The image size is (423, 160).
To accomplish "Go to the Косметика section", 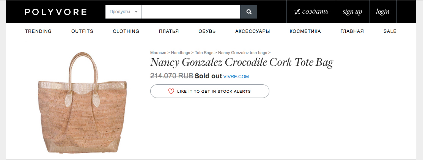I will [x=305, y=31].
